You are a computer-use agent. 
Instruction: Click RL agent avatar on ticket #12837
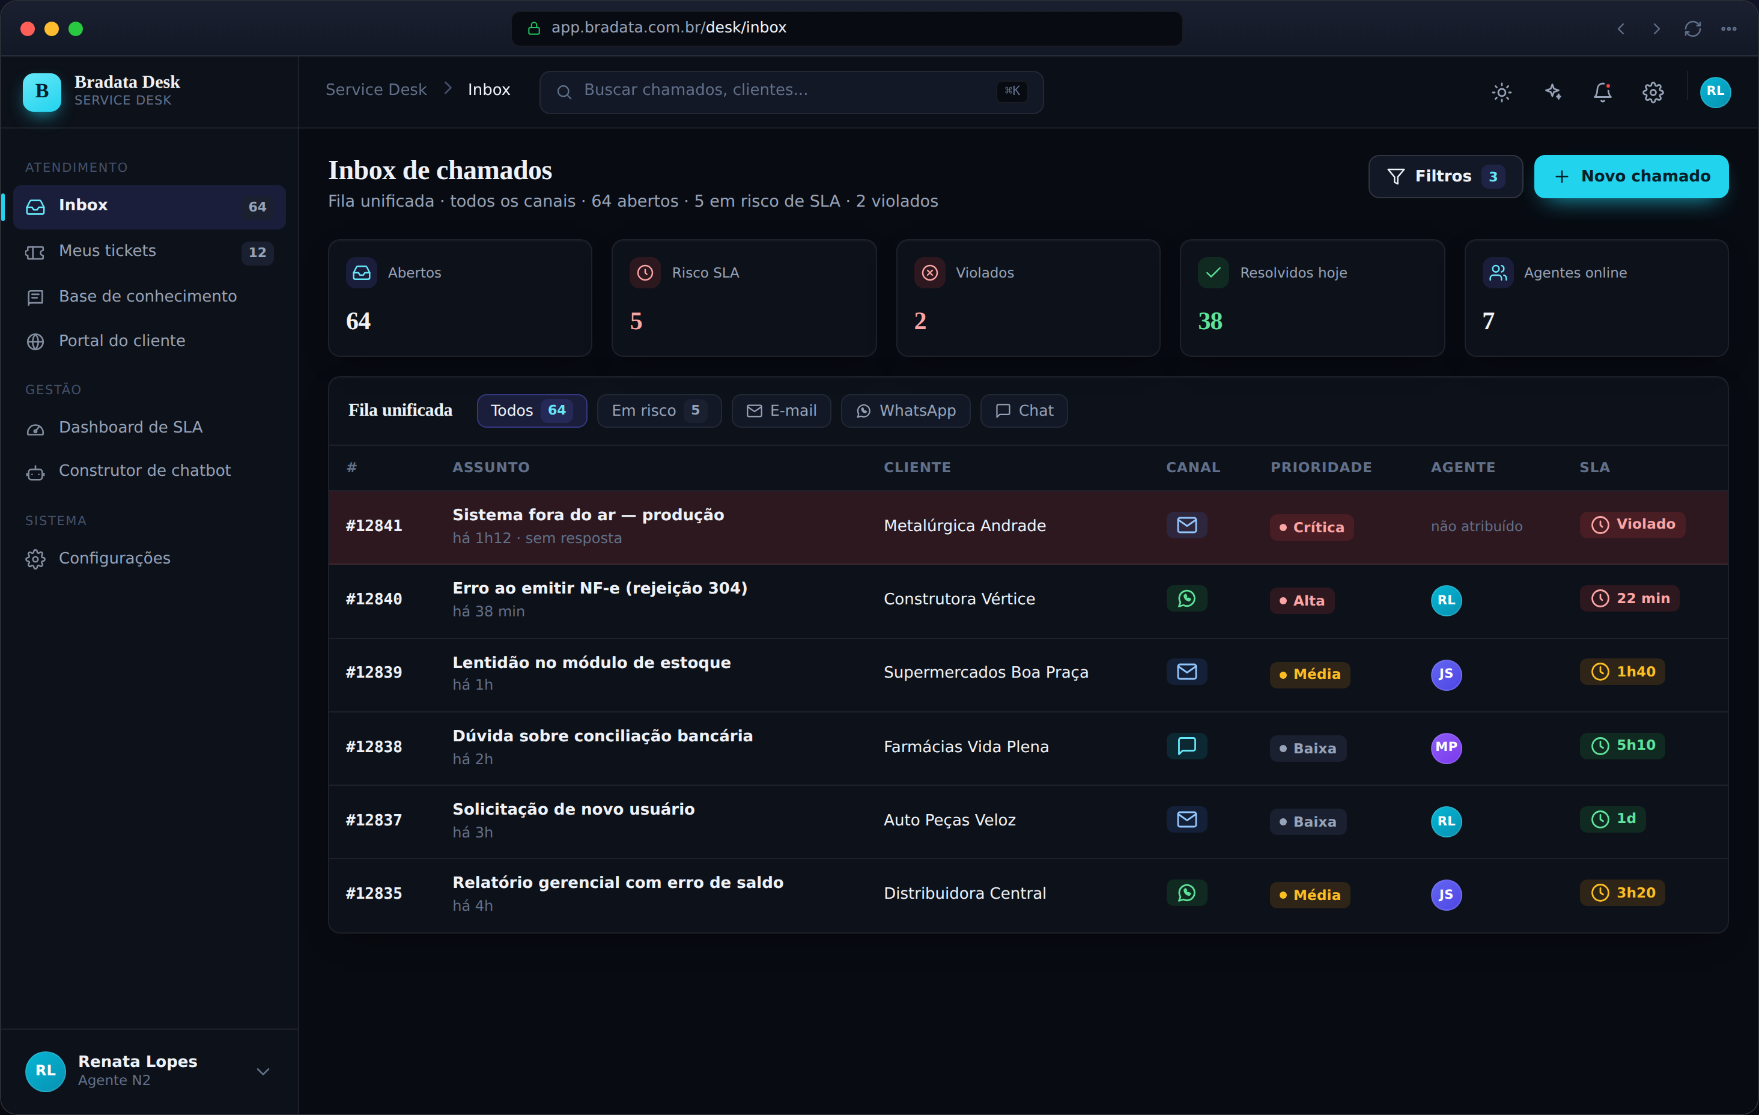tap(1445, 821)
